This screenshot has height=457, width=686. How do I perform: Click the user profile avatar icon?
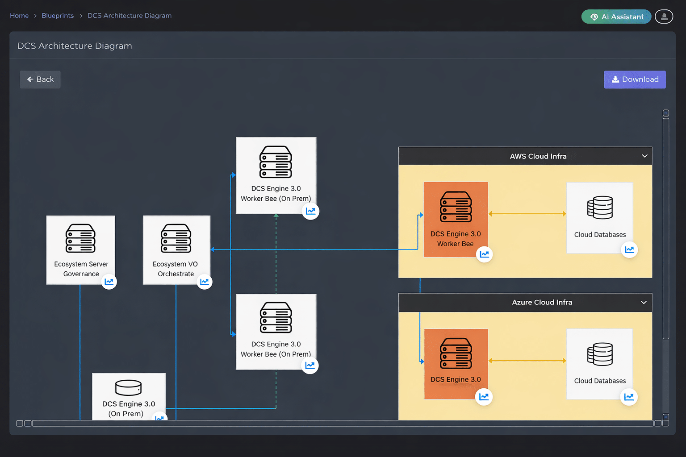click(x=664, y=17)
